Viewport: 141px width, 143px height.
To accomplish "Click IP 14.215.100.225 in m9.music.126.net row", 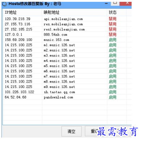I will pyautogui.click(x=18, y=87).
